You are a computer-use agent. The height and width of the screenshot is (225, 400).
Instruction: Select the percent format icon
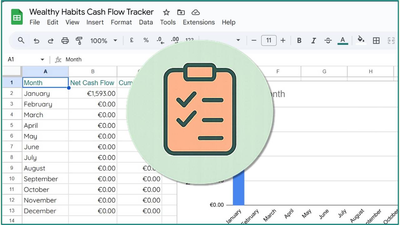(146, 41)
